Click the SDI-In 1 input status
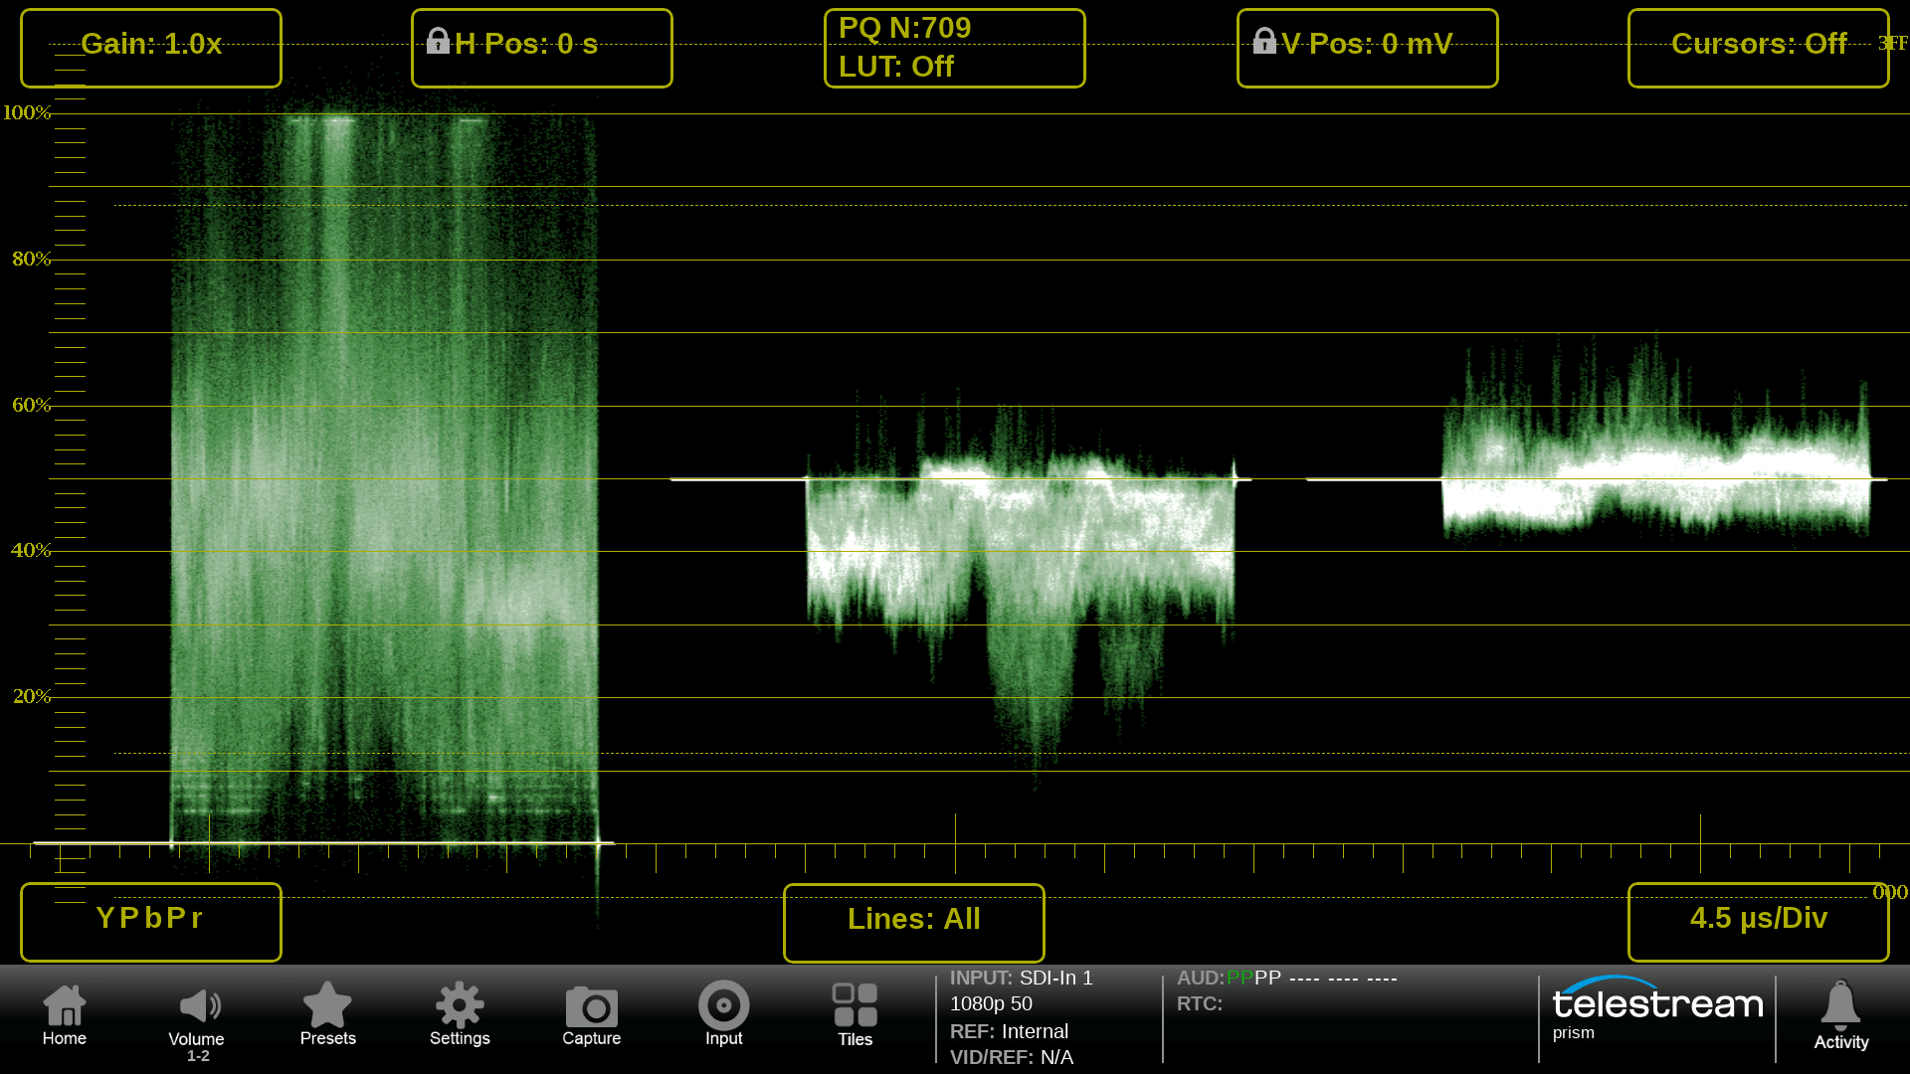Image resolution: width=1910 pixels, height=1074 pixels. pyautogui.click(x=1021, y=979)
